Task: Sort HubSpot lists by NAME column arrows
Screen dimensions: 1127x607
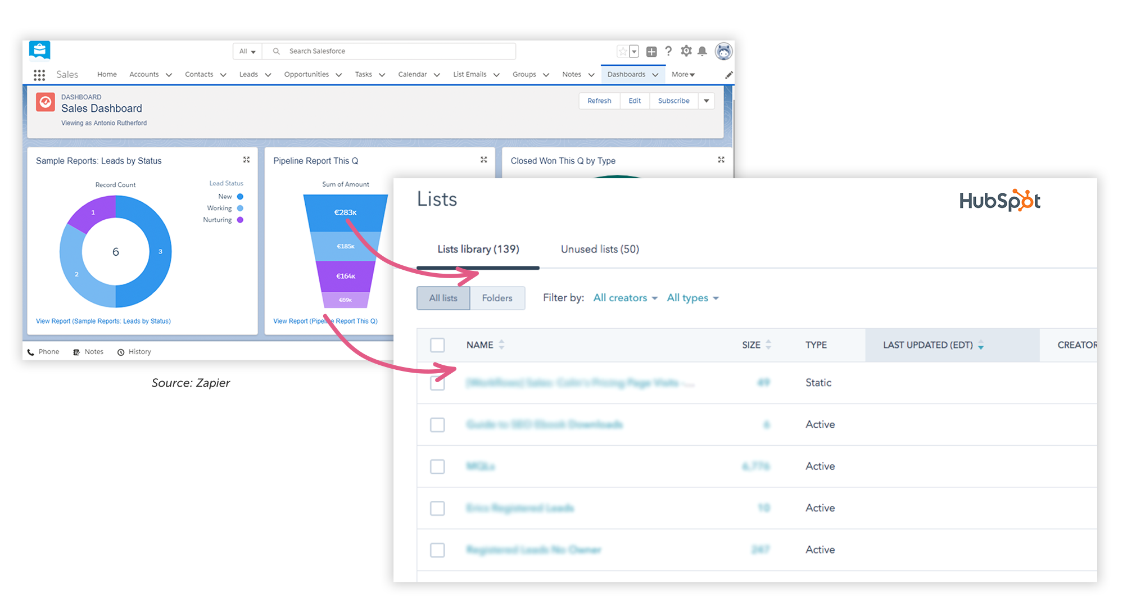Action: (501, 345)
